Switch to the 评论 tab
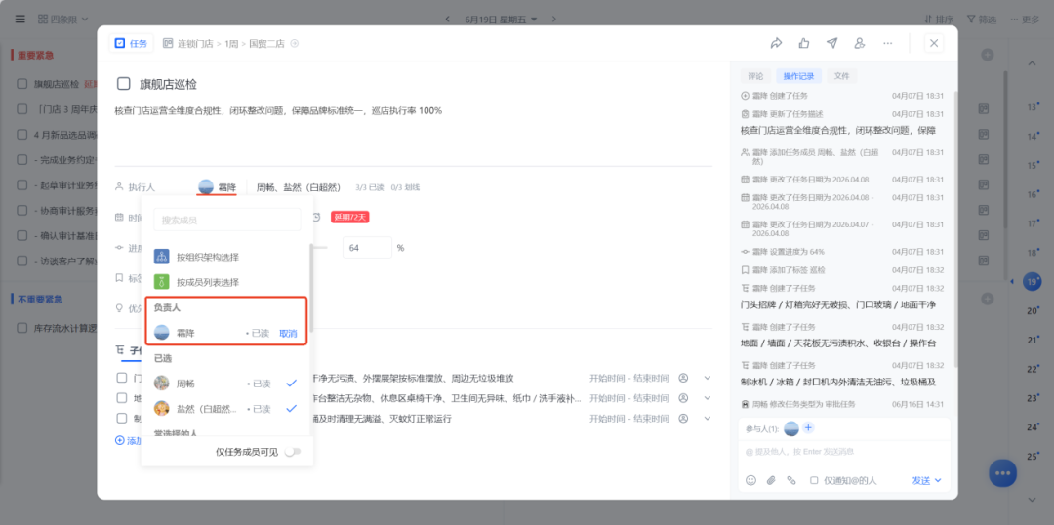1054x525 pixels. pos(754,76)
